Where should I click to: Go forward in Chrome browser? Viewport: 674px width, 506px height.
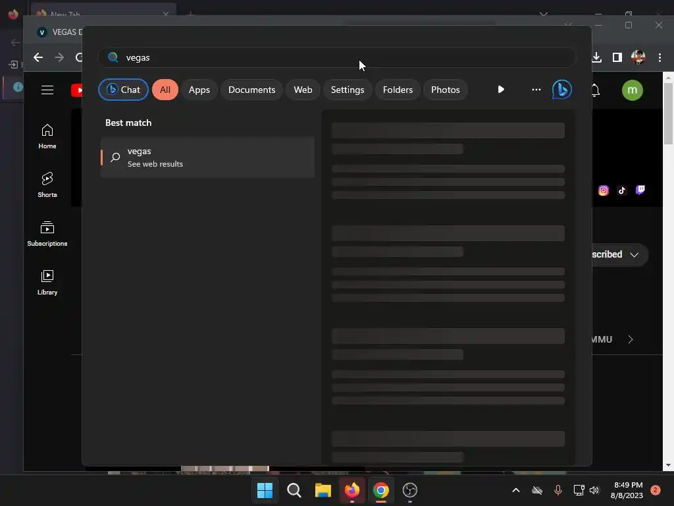click(59, 57)
